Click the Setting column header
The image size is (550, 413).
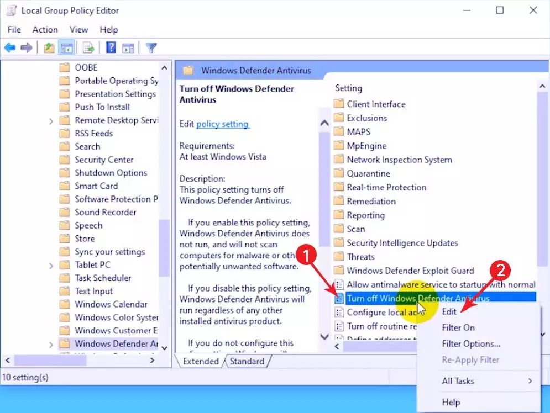click(x=348, y=88)
